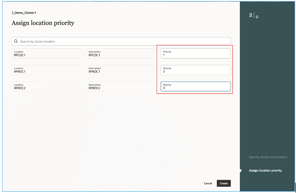Click the Assign location priority page heading
This screenshot has height=193, width=296.
[x=43, y=23]
